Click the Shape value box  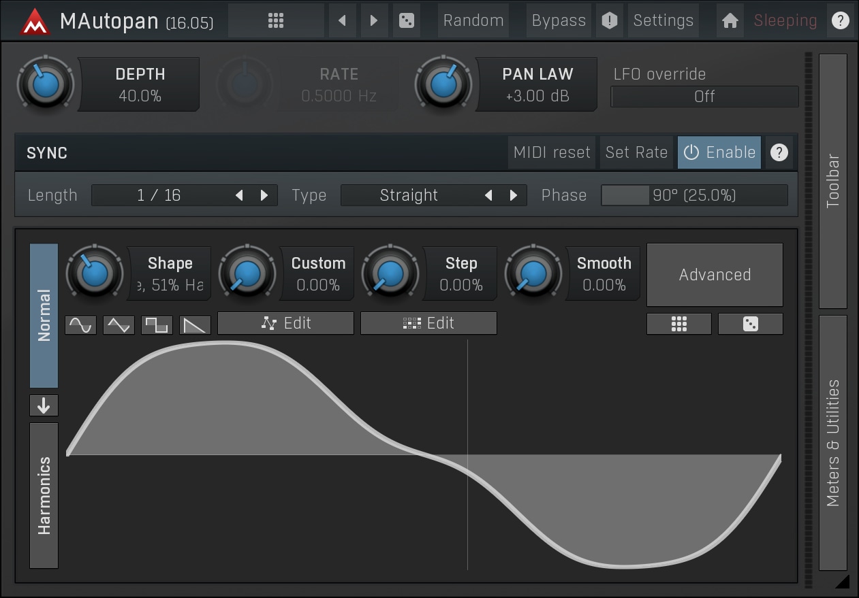click(170, 273)
